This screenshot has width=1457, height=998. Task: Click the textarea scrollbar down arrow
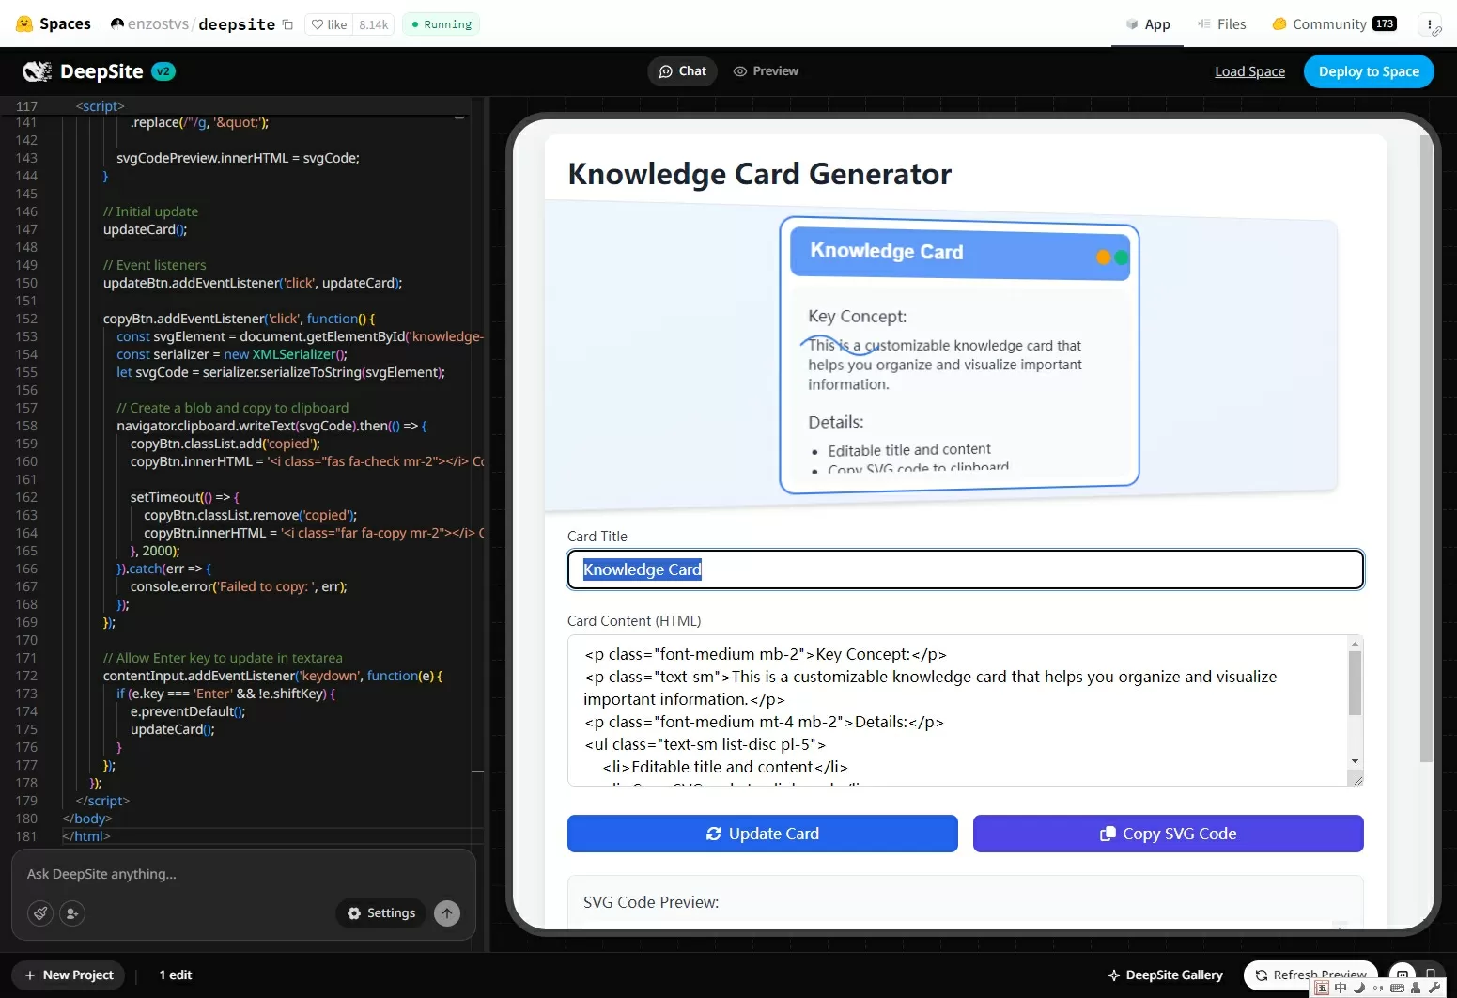(1355, 761)
